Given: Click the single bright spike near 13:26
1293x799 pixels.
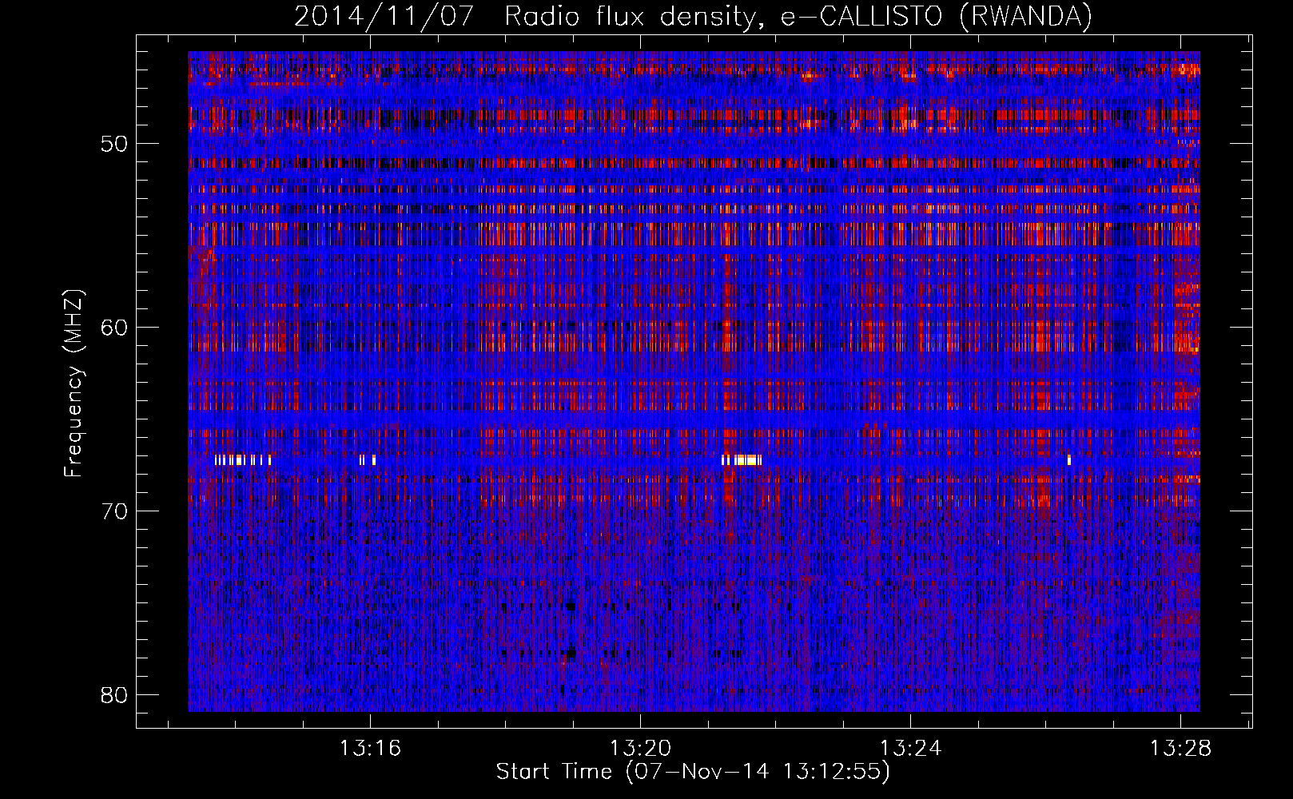Looking at the screenshot, I should pos(1068,459).
